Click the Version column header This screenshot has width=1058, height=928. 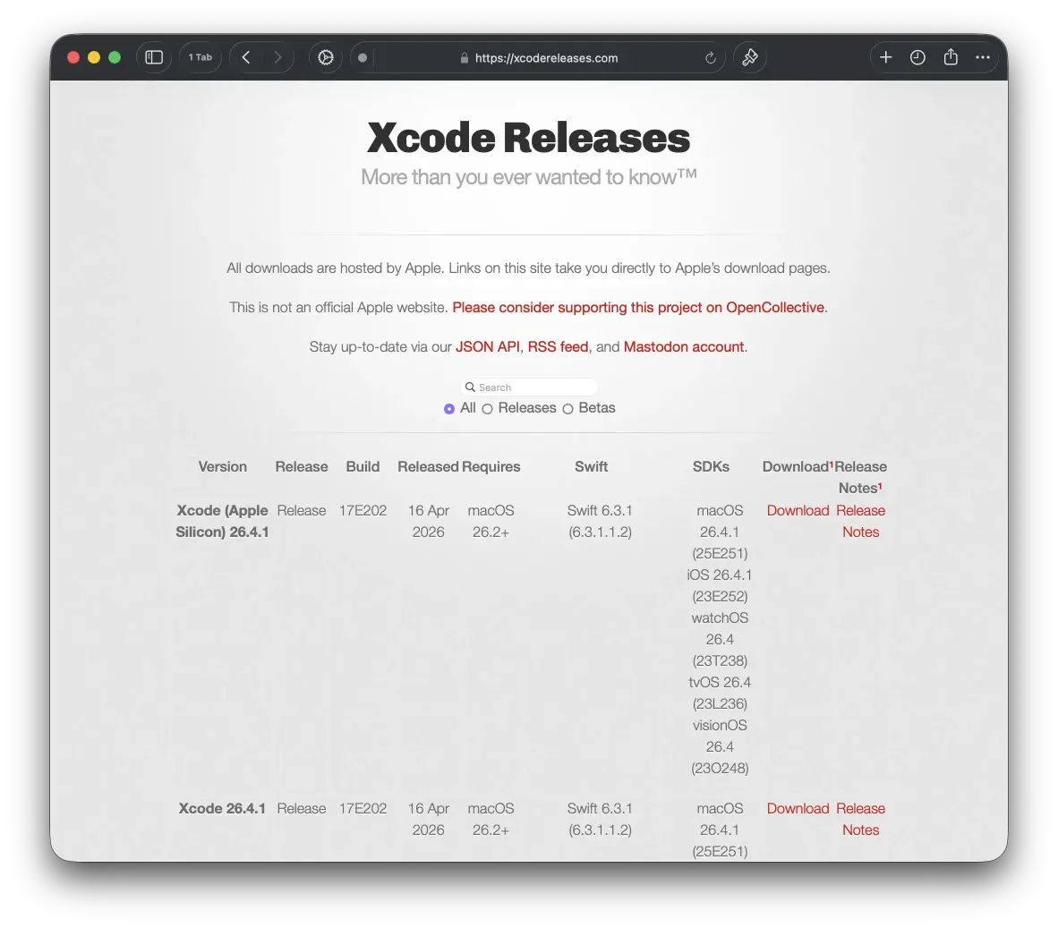(223, 467)
